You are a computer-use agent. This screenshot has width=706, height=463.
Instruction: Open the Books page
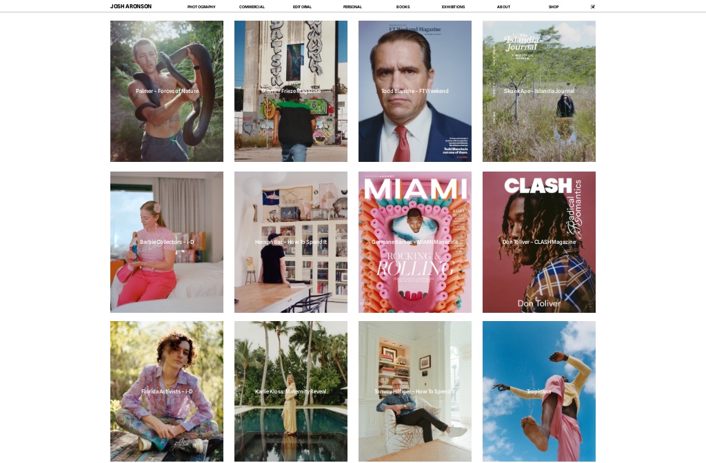[403, 7]
